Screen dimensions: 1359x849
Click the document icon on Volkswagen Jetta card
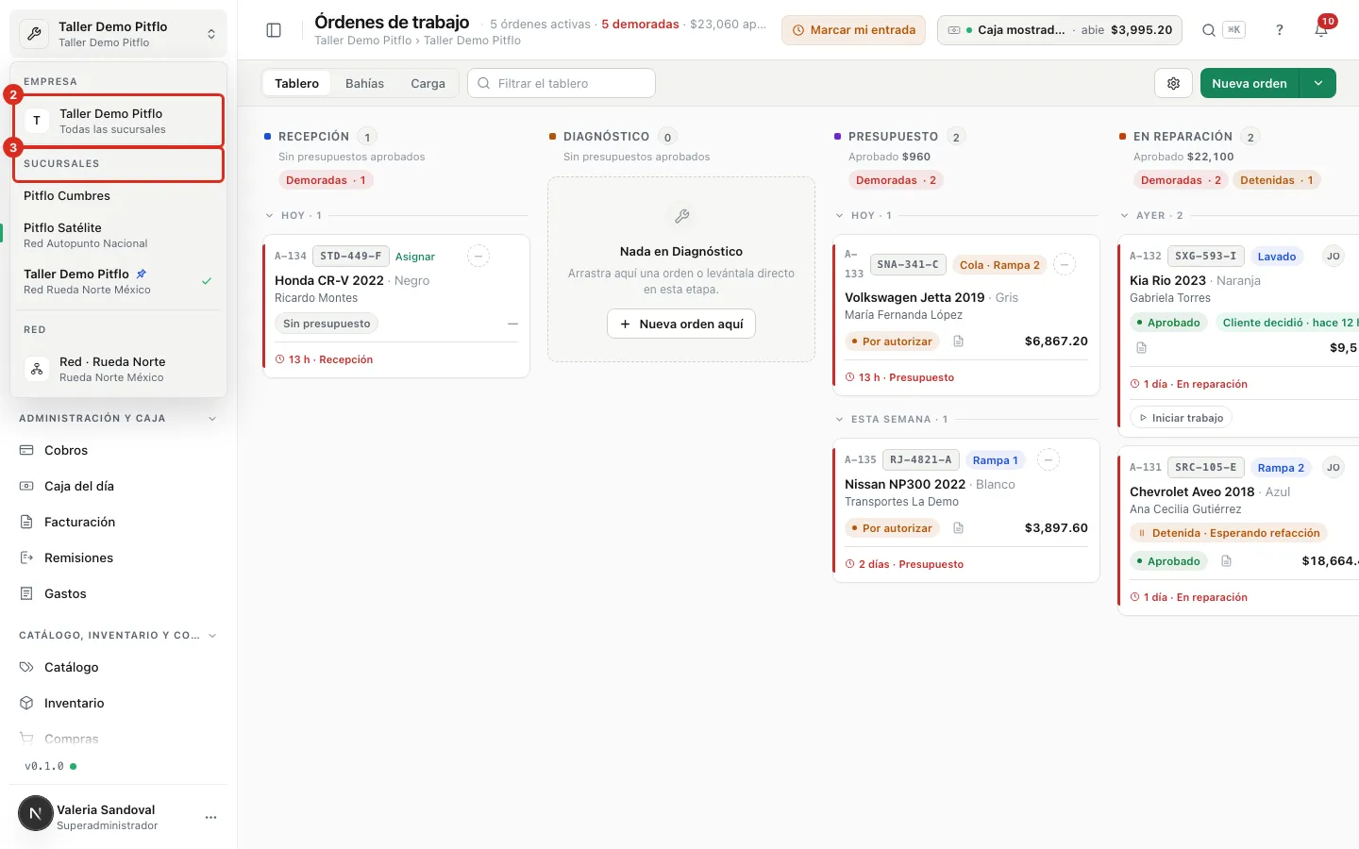958,341
